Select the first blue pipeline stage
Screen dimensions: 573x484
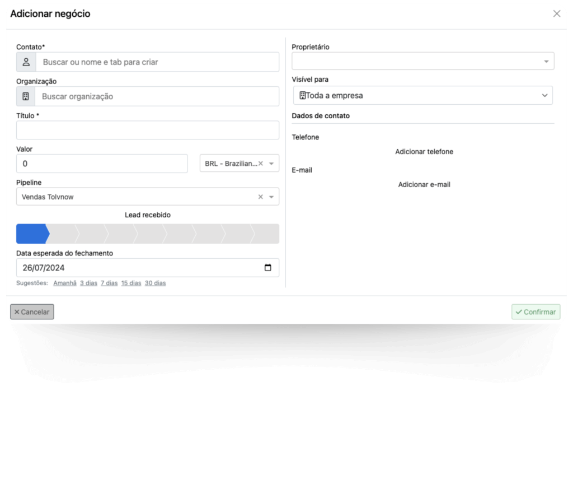pyautogui.click(x=31, y=234)
